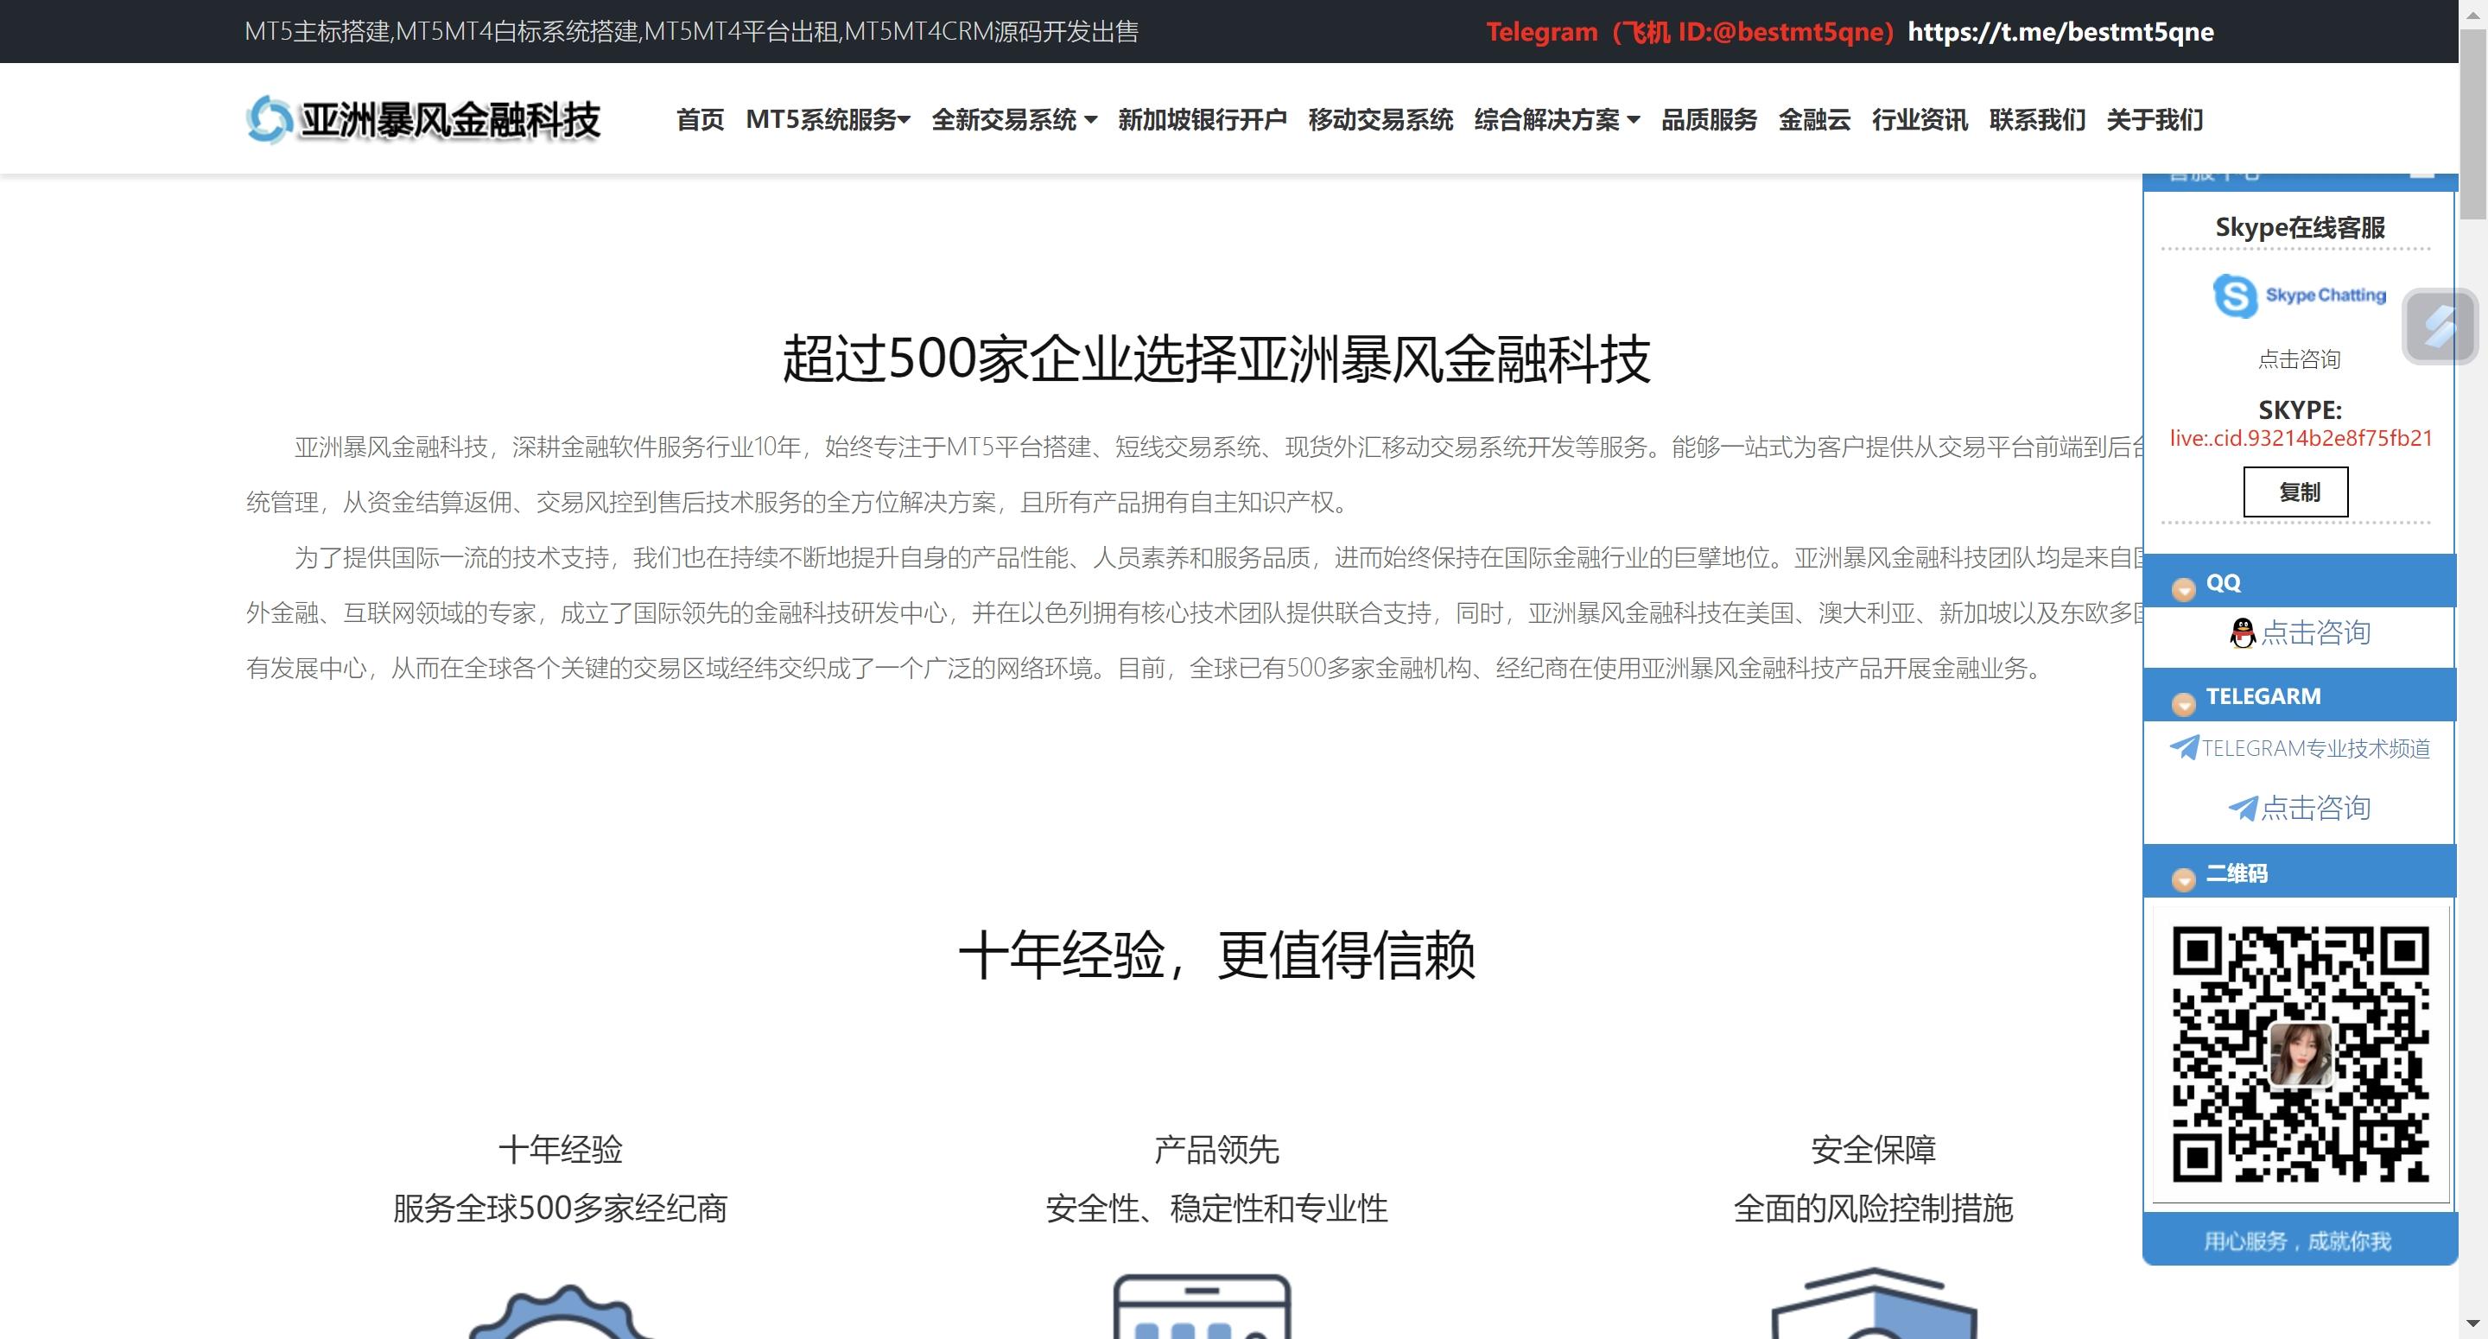Open 品质服务 page
The height and width of the screenshot is (1339, 2488).
click(1709, 120)
